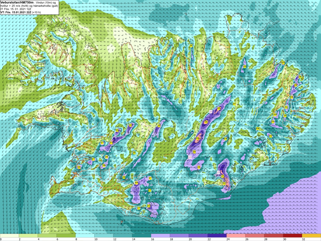Pick the 12–14 m/s teal legend swatch
This screenshot has width=321, height=241.
(x=123, y=236)
